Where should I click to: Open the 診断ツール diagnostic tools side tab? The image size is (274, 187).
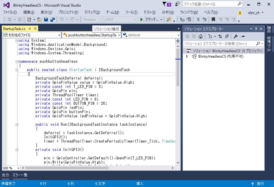click(269, 44)
